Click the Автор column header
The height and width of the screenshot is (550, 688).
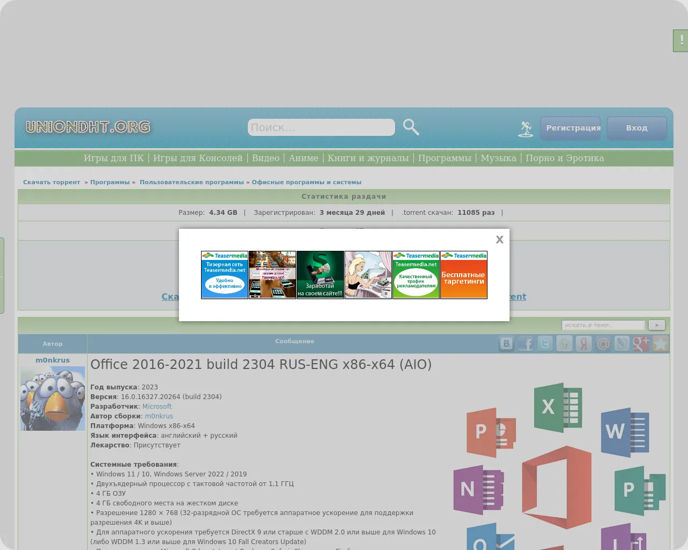pyautogui.click(x=53, y=344)
